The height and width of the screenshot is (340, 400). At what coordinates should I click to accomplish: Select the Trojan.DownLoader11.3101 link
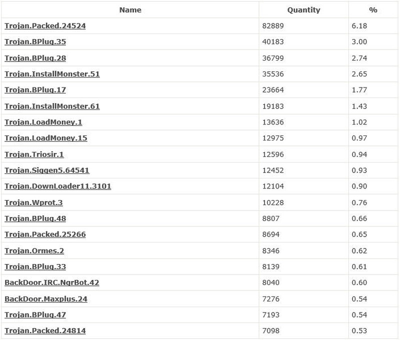(58, 186)
